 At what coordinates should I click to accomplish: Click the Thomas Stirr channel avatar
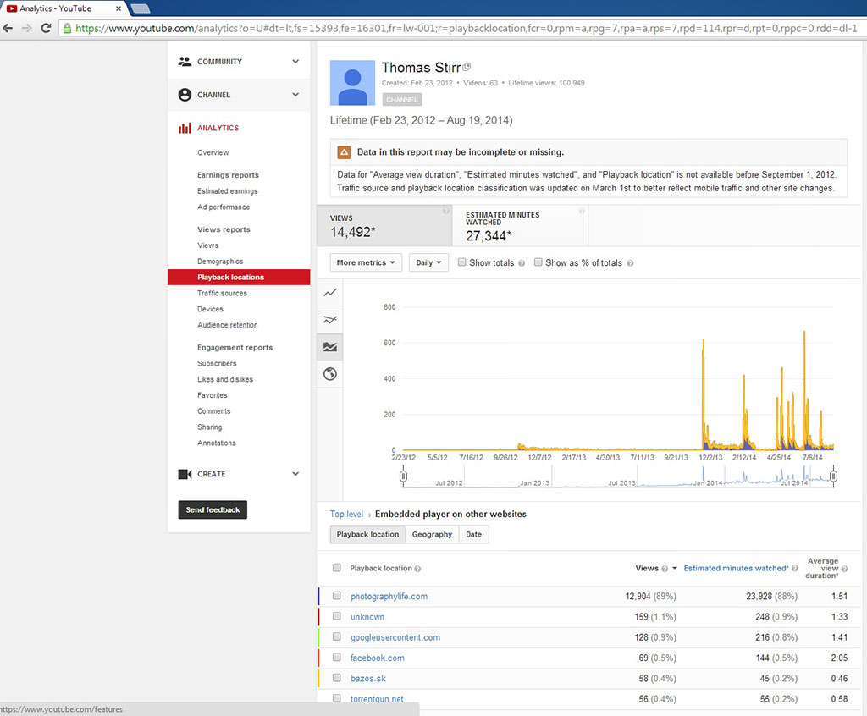coord(353,83)
